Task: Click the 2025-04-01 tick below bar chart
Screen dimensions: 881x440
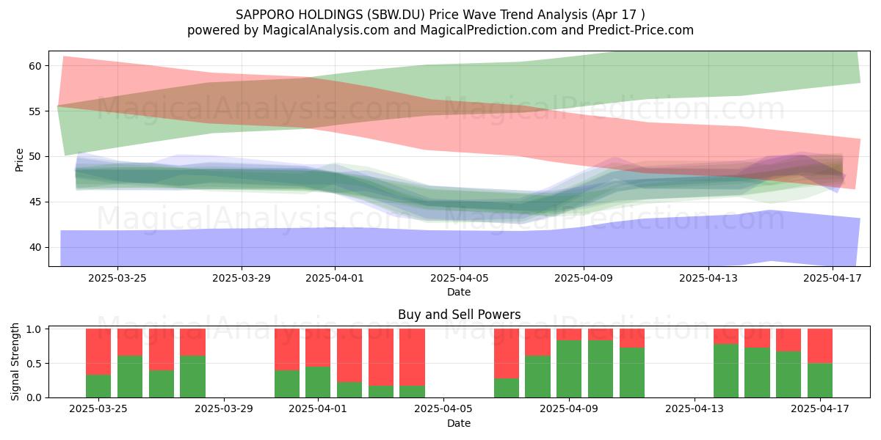Action: click(318, 409)
